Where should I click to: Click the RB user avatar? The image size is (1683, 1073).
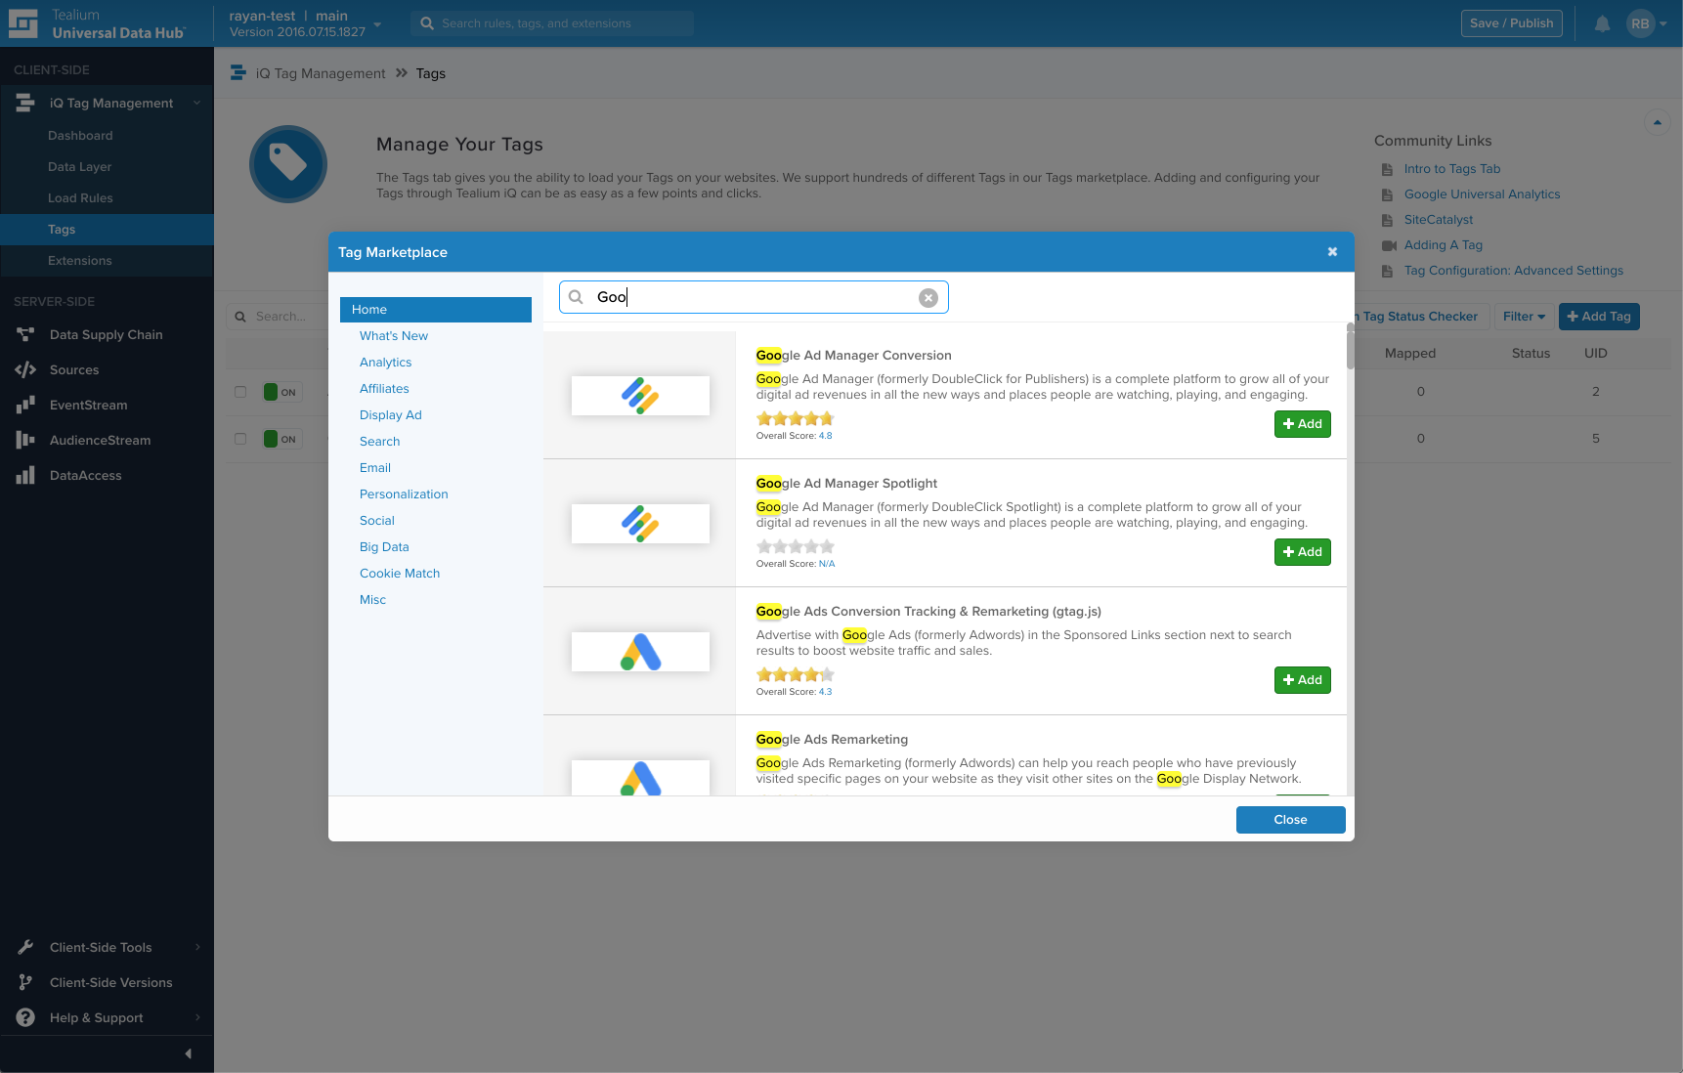[1640, 23]
